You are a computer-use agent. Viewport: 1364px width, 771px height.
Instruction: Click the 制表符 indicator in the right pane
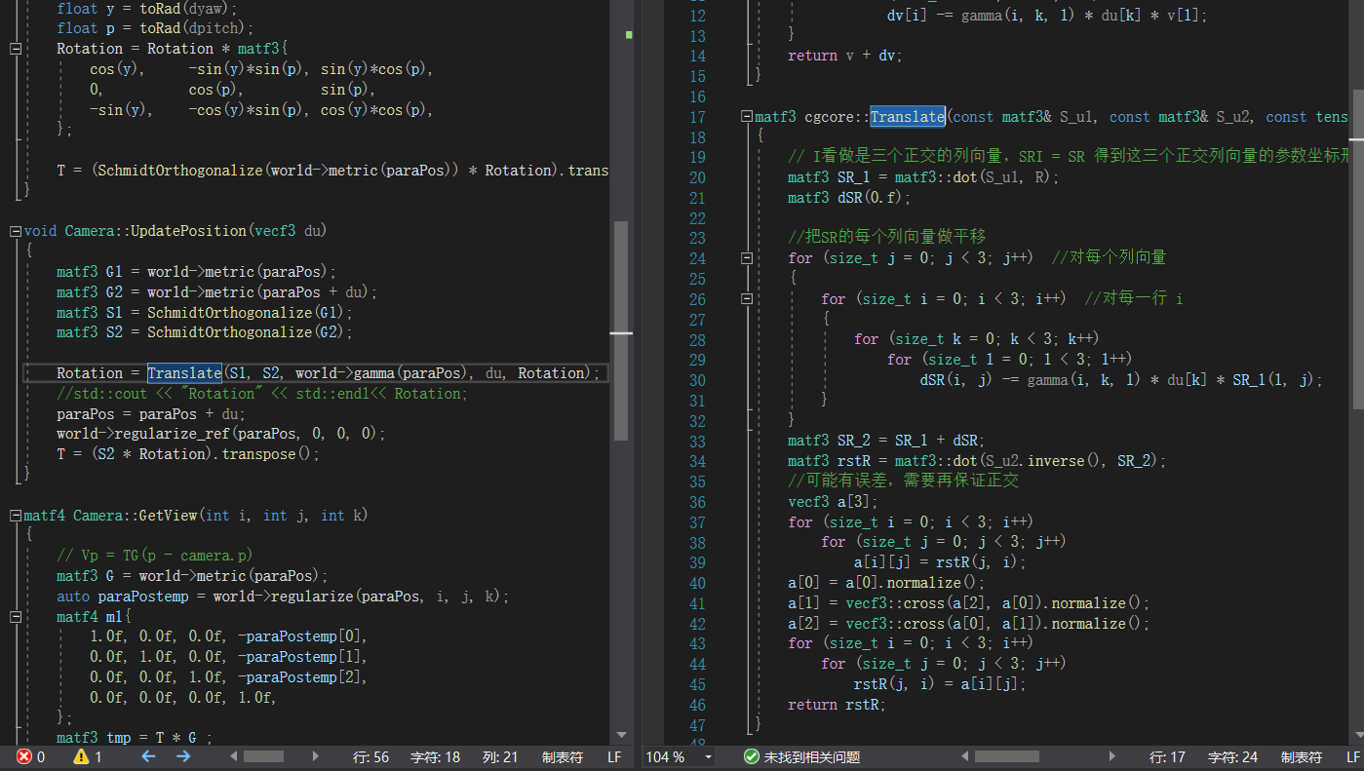1301,756
